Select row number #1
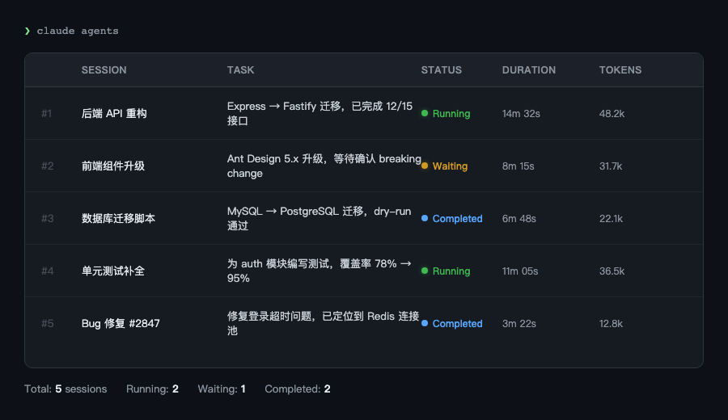 pyautogui.click(x=46, y=113)
